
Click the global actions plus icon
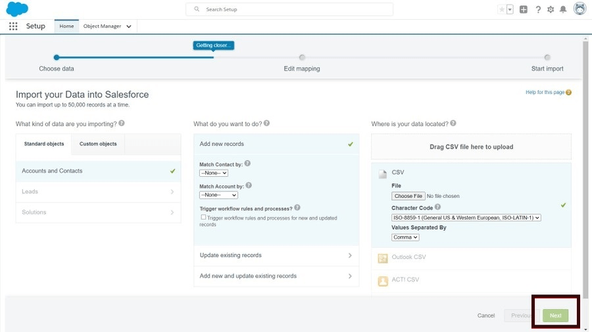(x=524, y=9)
